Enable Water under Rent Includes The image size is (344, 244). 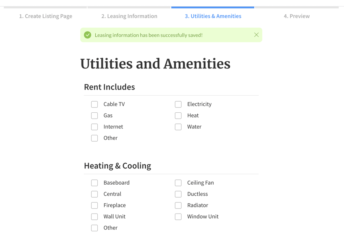coord(178,127)
